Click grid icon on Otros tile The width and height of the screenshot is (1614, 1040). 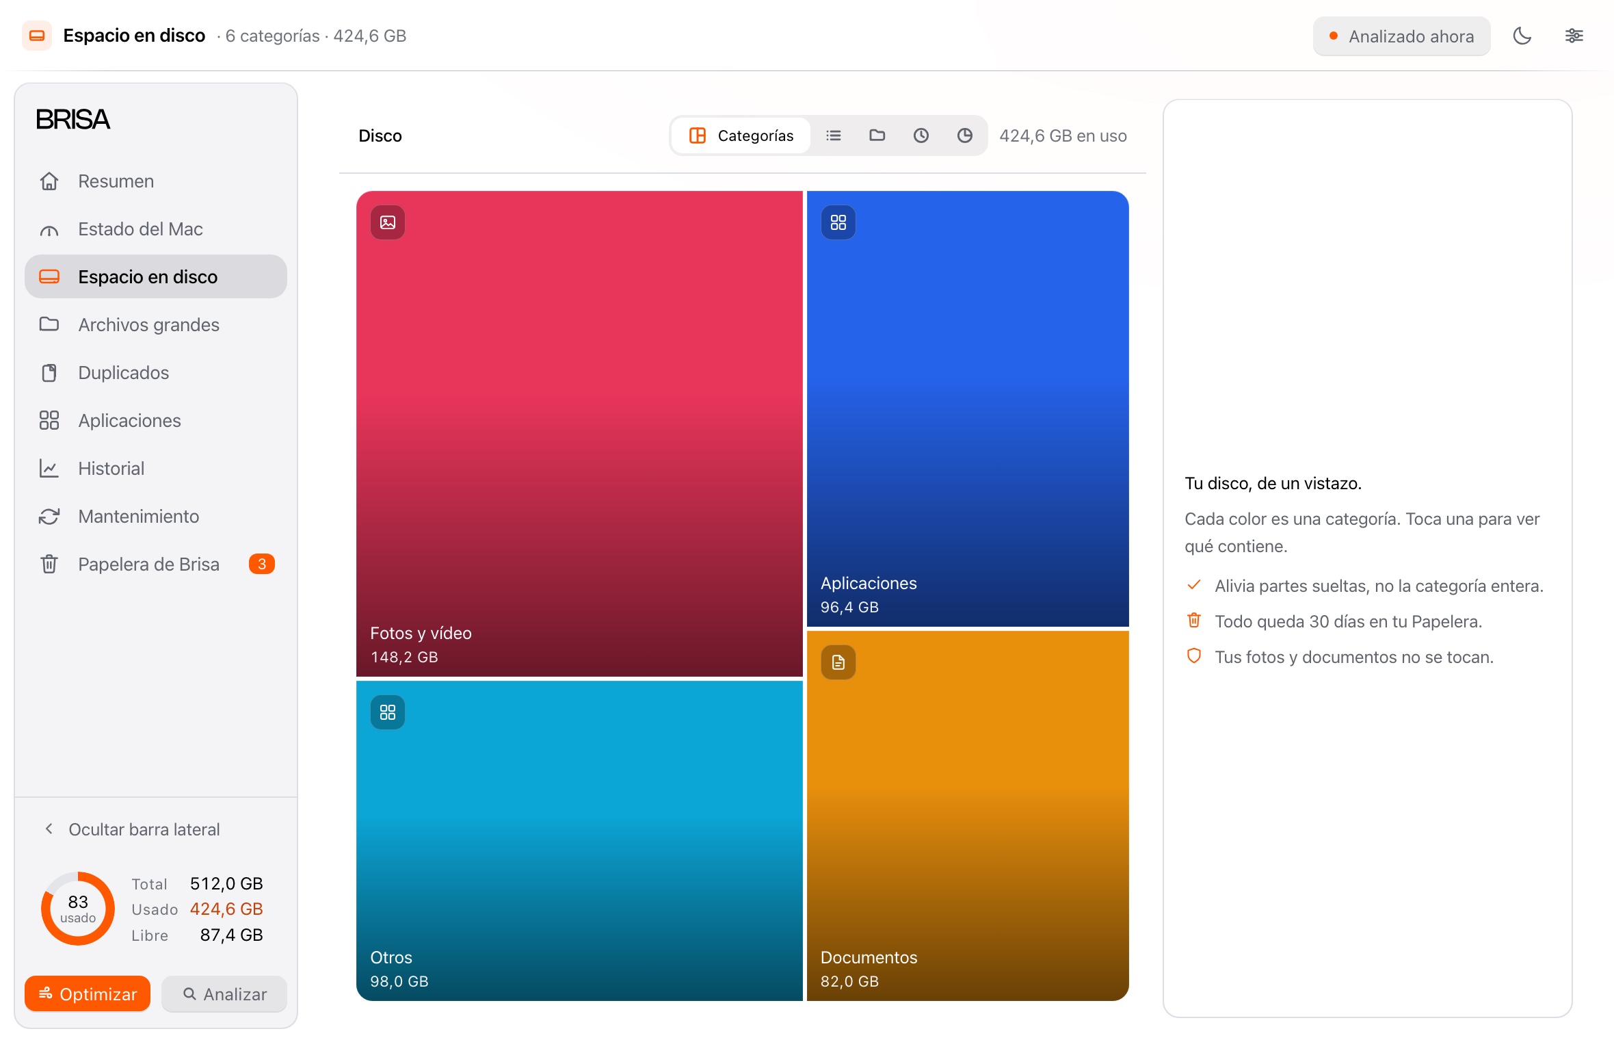[x=388, y=712]
